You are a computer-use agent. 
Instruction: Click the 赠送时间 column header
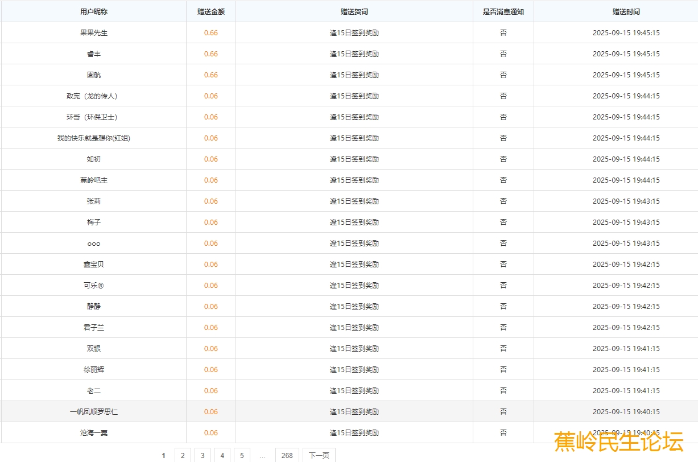(x=626, y=11)
